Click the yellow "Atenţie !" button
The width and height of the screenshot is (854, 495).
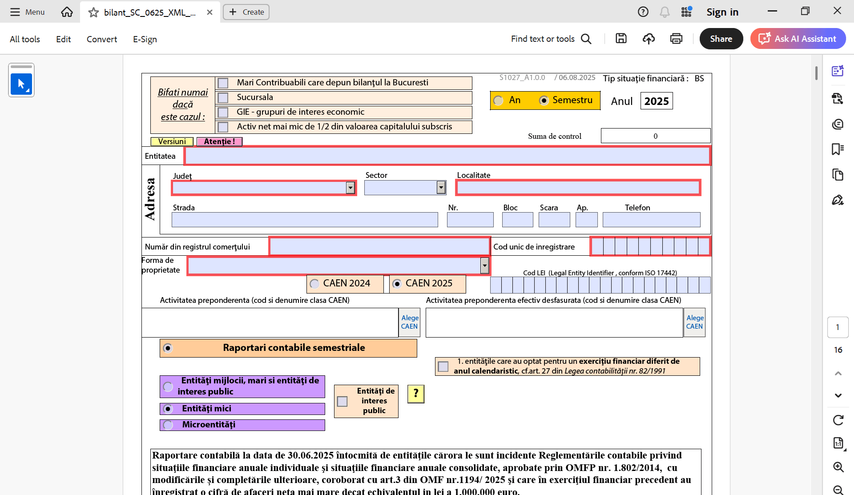click(x=219, y=141)
